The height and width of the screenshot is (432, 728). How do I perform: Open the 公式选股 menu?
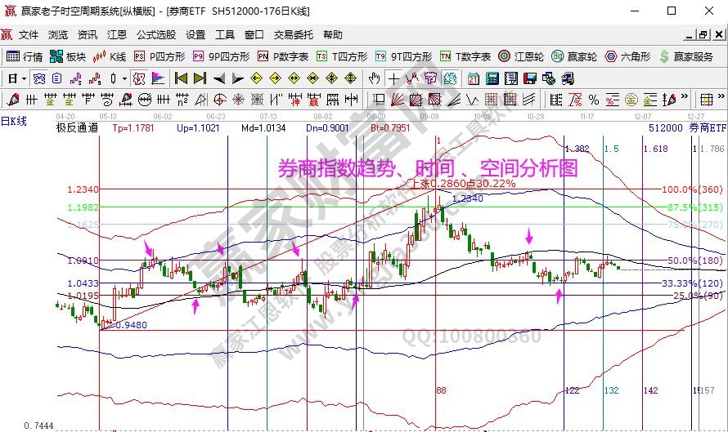pyautogui.click(x=155, y=35)
